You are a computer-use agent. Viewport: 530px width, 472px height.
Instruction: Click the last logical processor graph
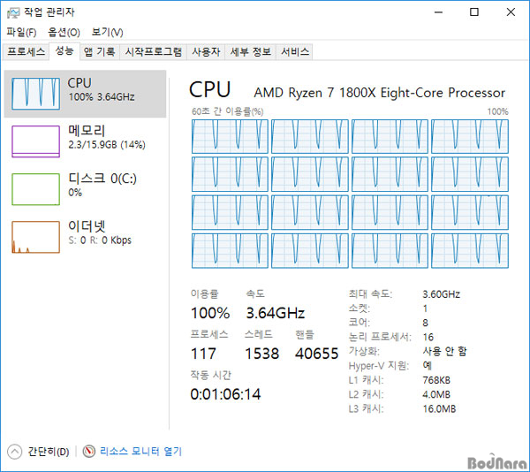pyautogui.click(x=471, y=250)
